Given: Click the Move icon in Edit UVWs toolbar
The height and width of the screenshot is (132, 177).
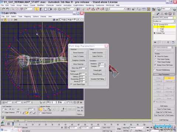Looking at the screenshot, I should (2, 20).
